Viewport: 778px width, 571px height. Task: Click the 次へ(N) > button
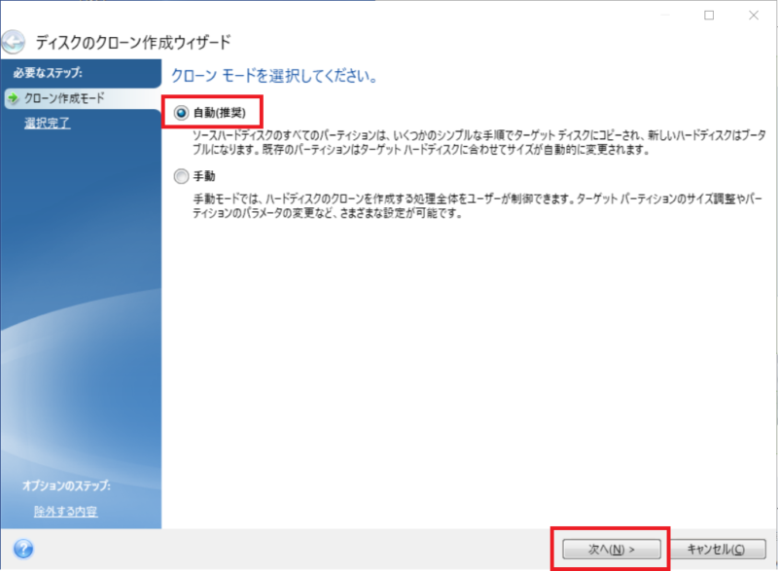612,550
